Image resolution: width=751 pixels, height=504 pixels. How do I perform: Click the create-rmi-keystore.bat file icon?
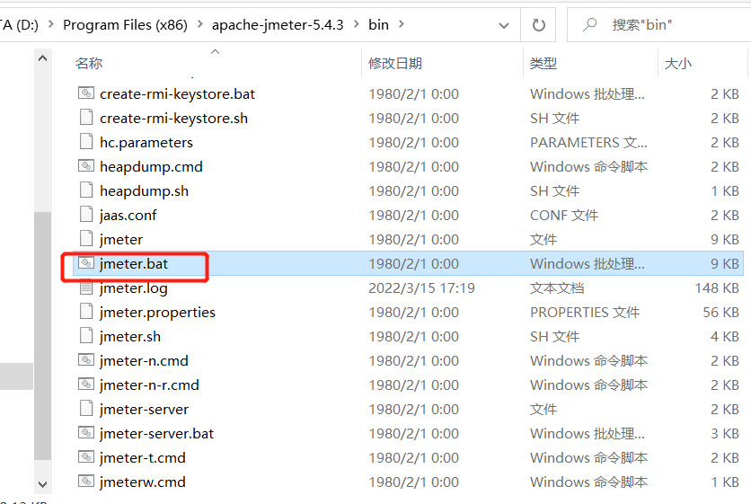click(x=86, y=93)
